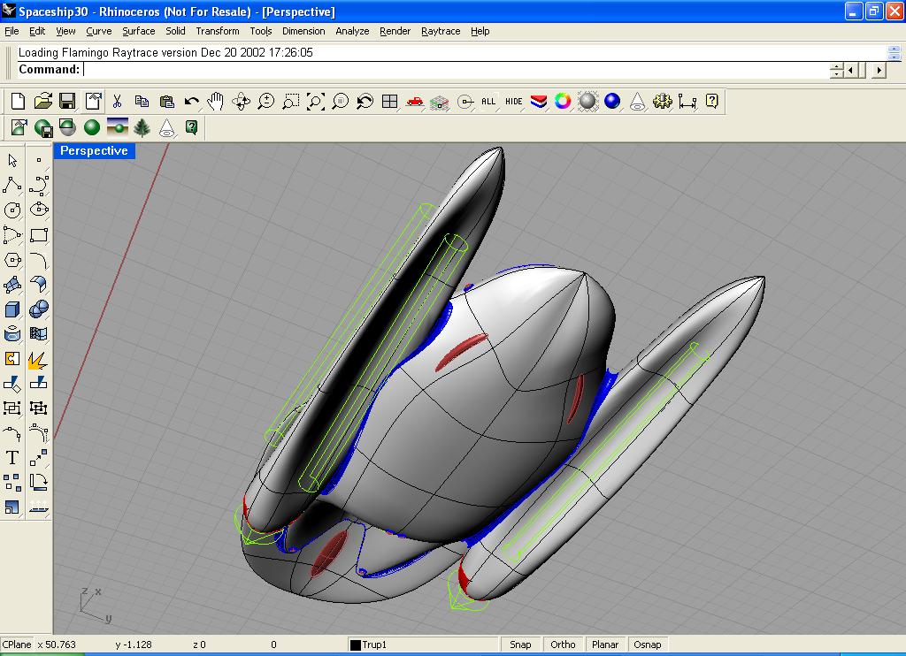The height and width of the screenshot is (656, 906).
Task: Select the Pan hand tool
Action: [x=216, y=102]
